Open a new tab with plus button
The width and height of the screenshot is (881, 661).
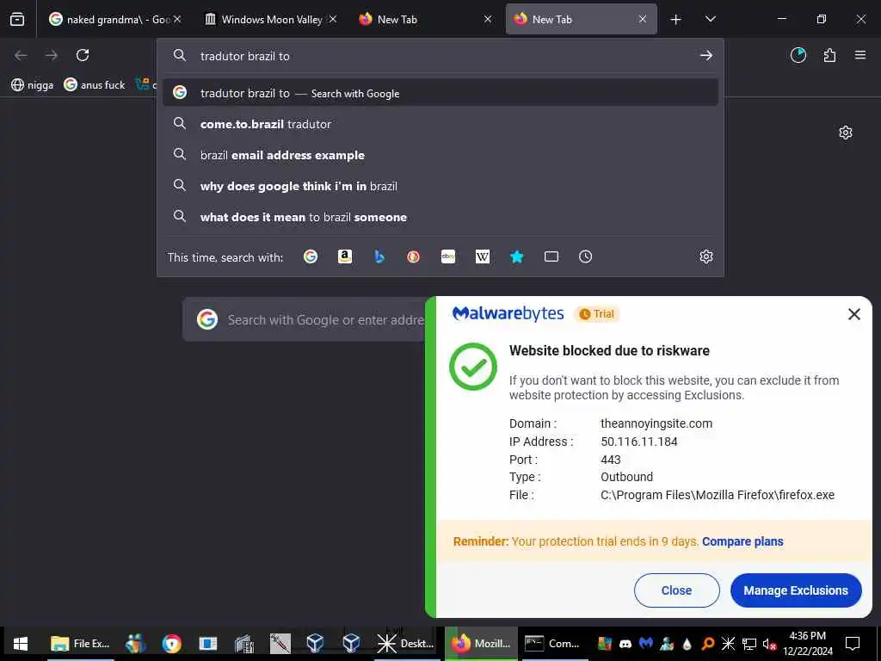point(676,20)
